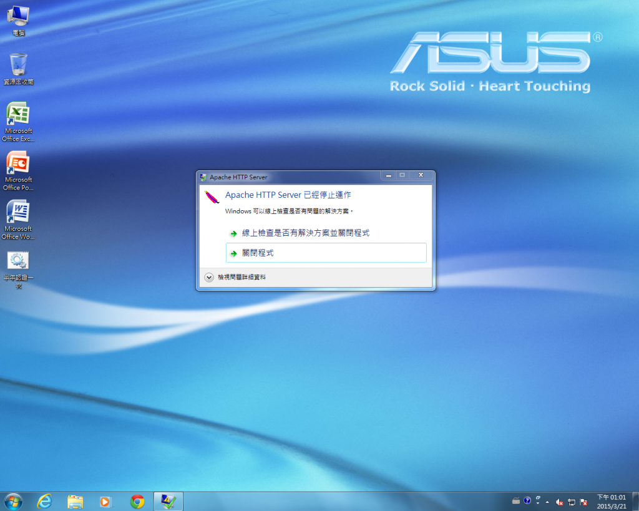Launch Windows Media Player from taskbar

coord(105,501)
